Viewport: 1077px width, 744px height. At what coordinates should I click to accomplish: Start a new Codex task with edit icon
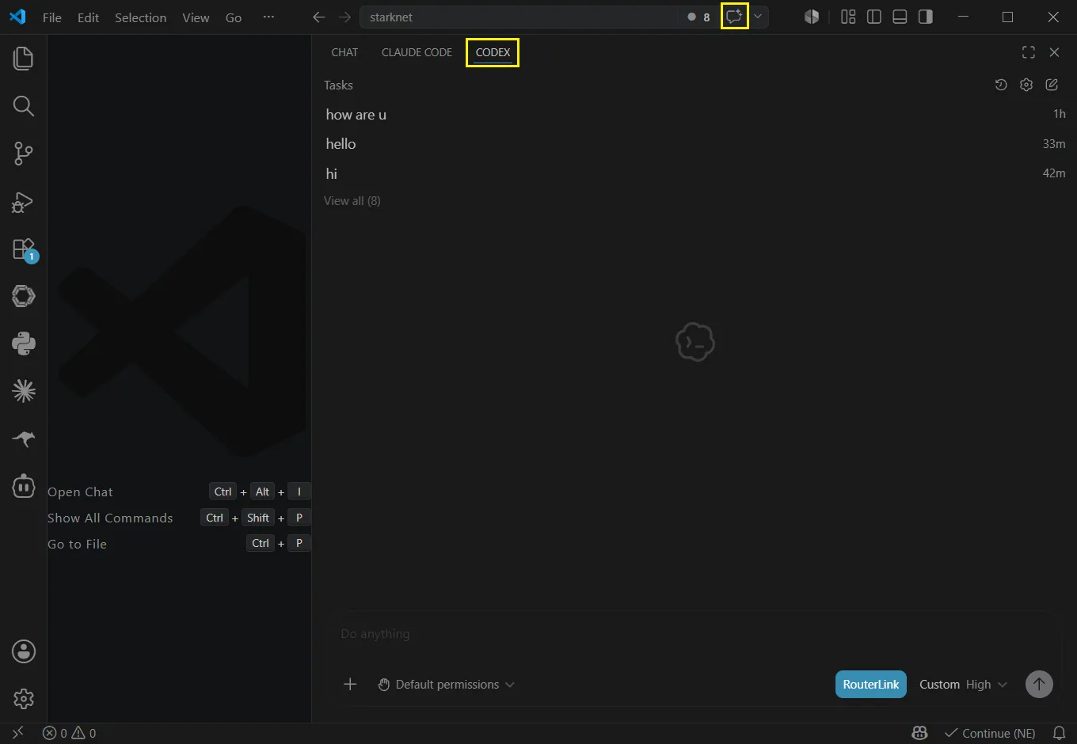click(1052, 85)
